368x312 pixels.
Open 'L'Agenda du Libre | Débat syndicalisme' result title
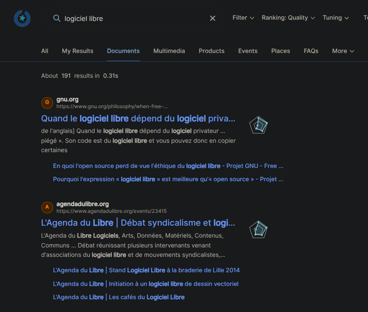(x=138, y=223)
